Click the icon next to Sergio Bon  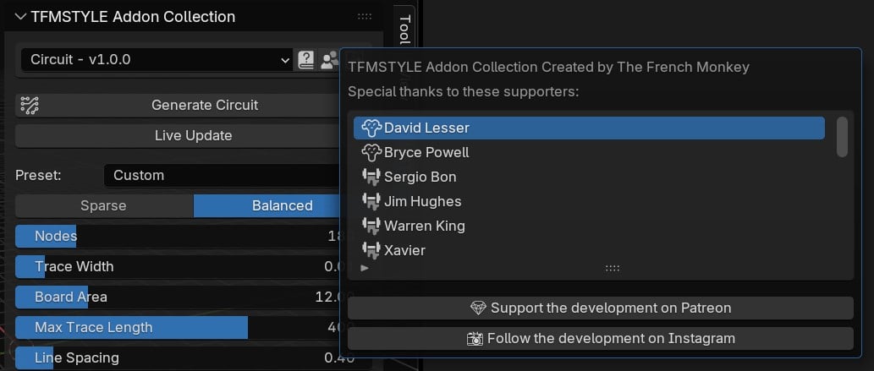(x=371, y=177)
